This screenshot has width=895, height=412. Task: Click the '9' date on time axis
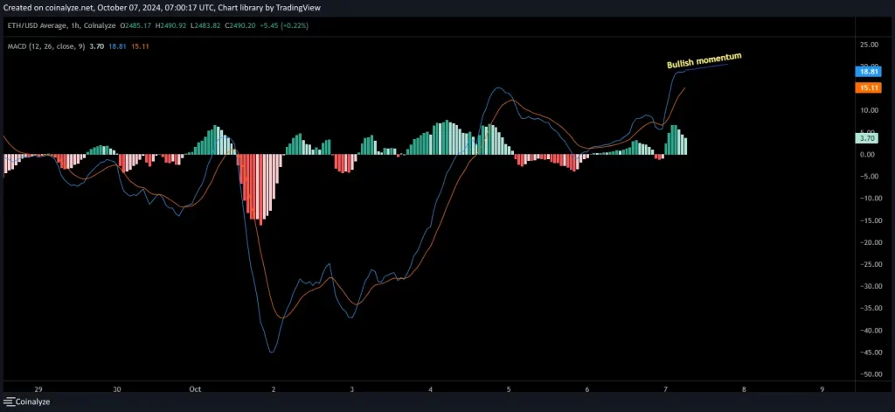point(822,388)
